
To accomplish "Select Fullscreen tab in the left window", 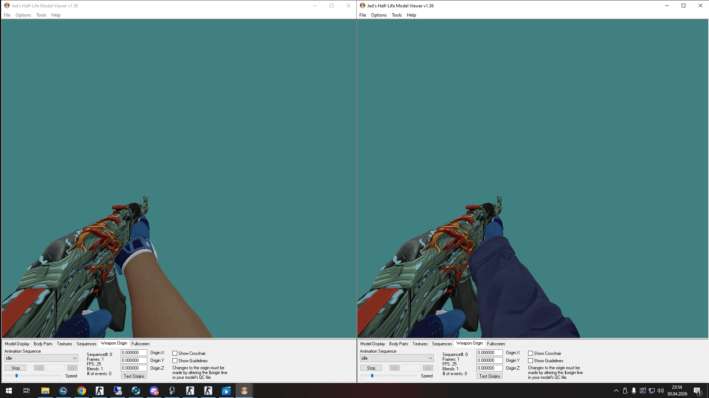I will coord(140,344).
